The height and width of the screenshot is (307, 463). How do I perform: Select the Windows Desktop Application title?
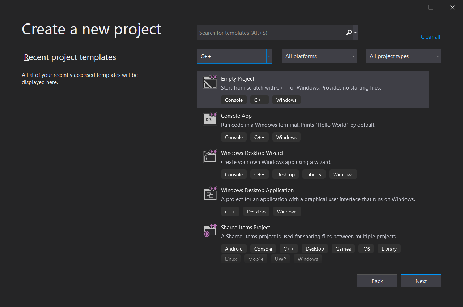[x=257, y=190]
